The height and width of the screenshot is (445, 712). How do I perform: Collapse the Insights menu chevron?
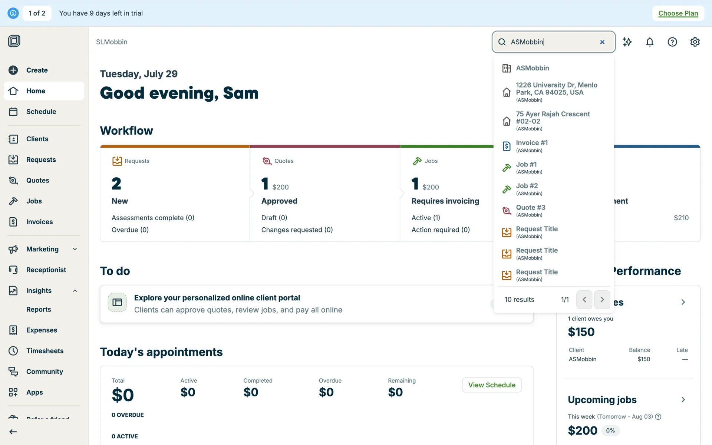pos(75,291)
